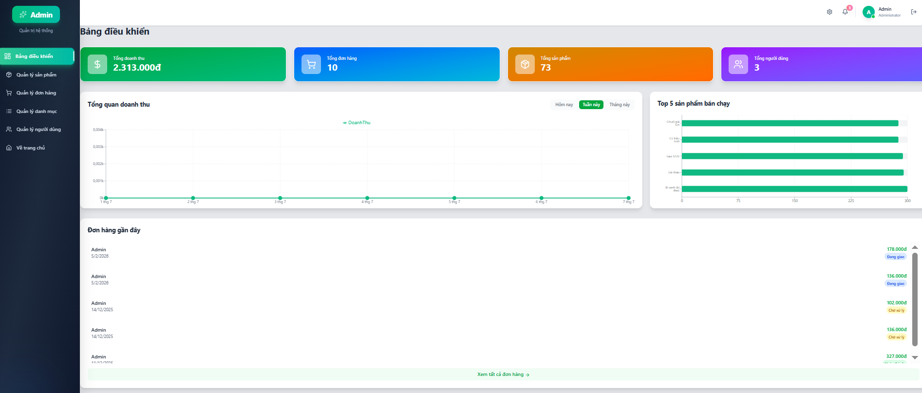Viewport: 922px width, 393px height.
Task: Click the Về trang chủ home icon
Action: tap(9, 148)
